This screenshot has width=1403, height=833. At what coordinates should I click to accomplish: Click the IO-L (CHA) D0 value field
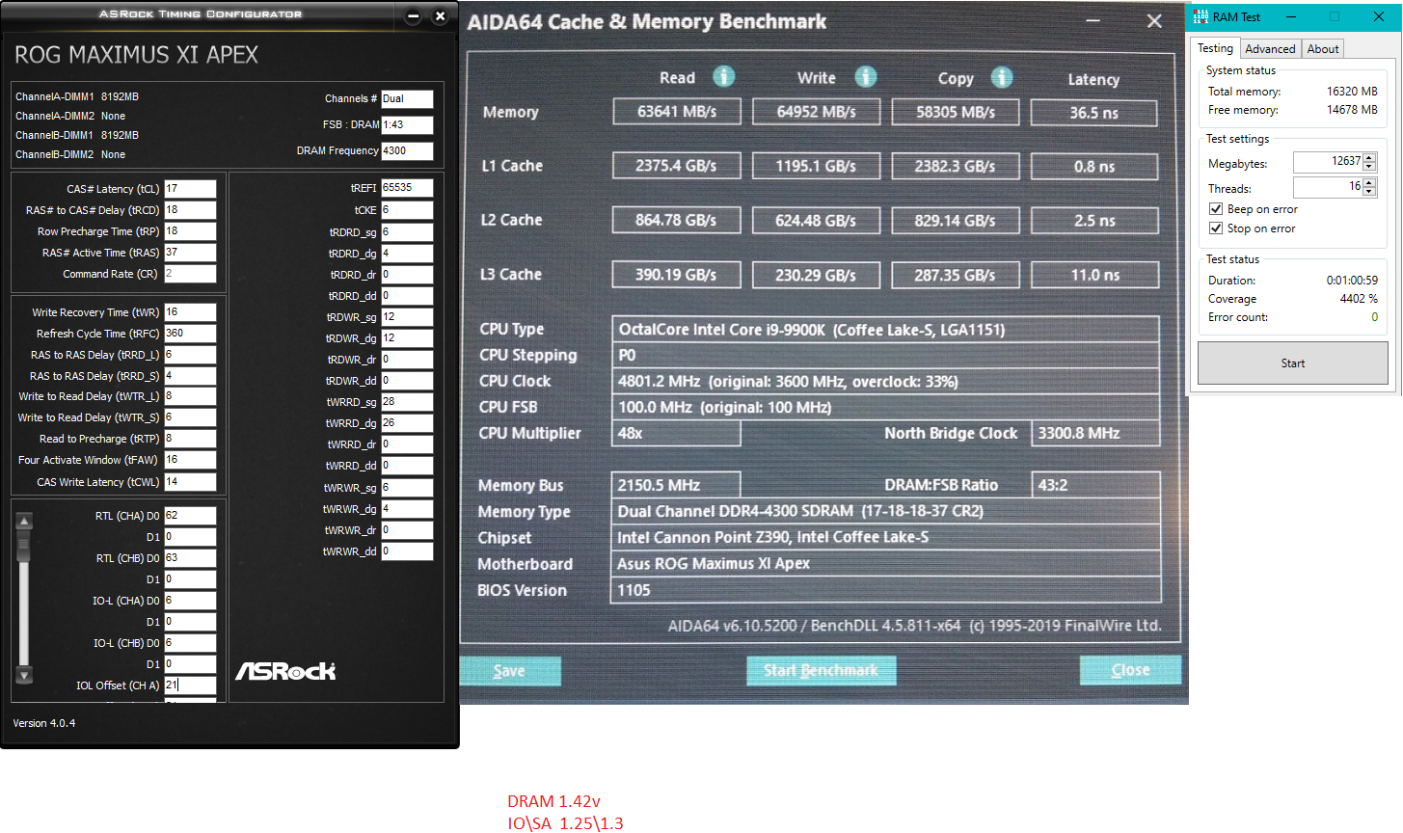coord(190,601)
